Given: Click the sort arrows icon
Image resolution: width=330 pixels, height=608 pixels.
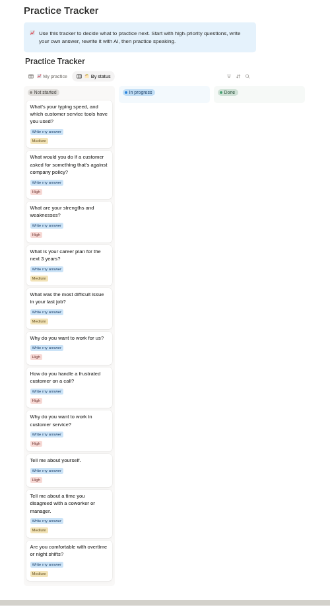Looking at the screenshot, I should click(238, 77).
